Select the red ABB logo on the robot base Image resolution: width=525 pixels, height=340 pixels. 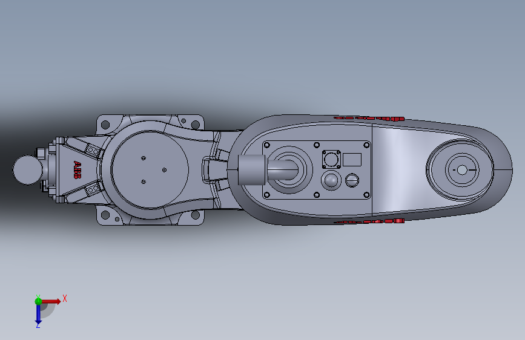click(78, 170)
